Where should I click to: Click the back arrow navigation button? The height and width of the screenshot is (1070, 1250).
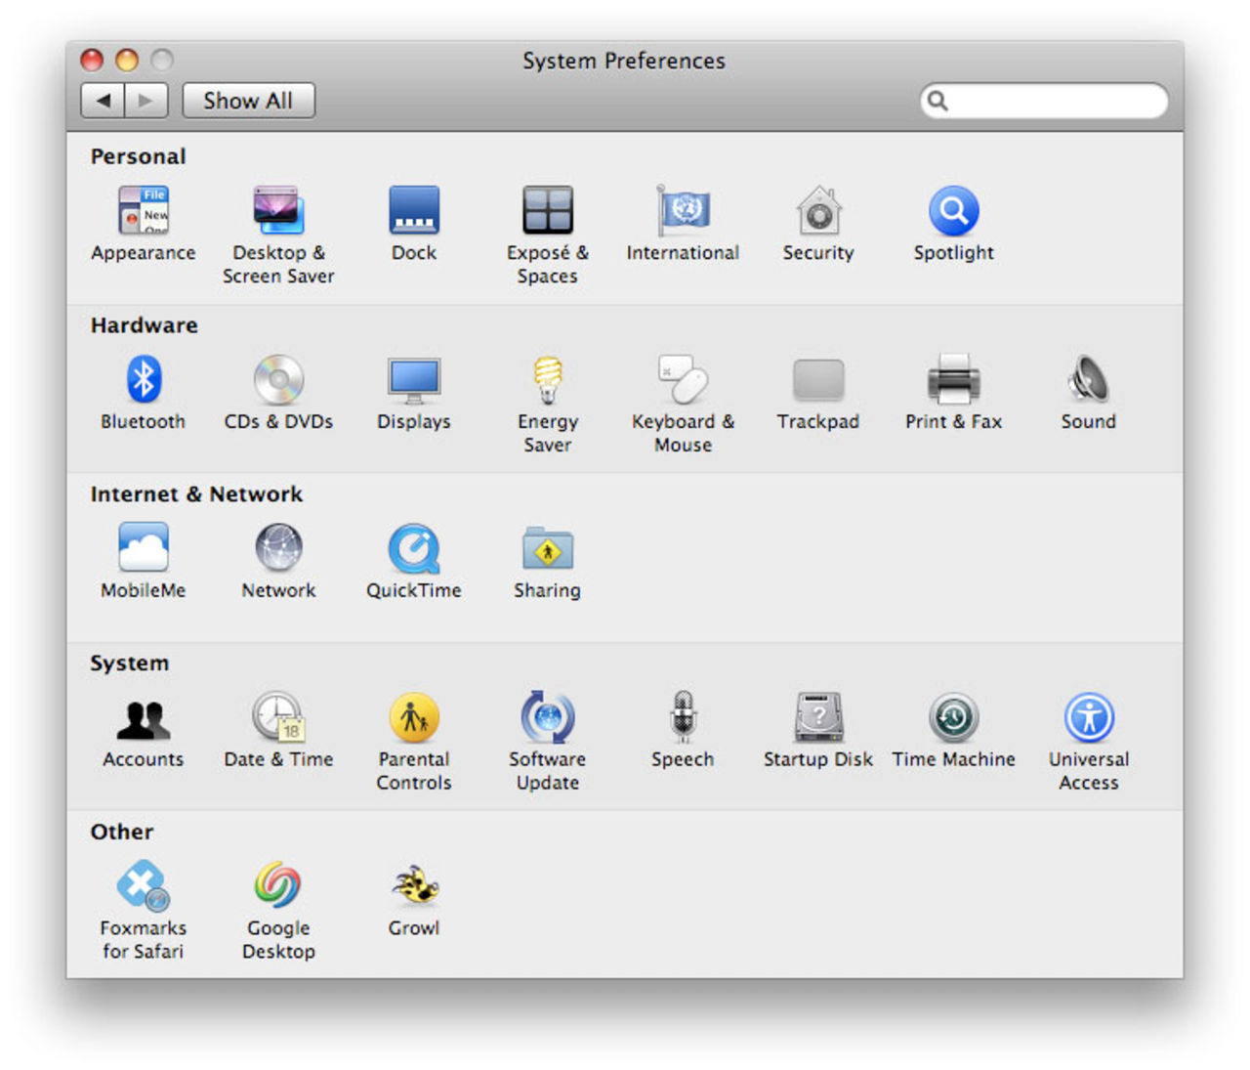pos(103,101)
